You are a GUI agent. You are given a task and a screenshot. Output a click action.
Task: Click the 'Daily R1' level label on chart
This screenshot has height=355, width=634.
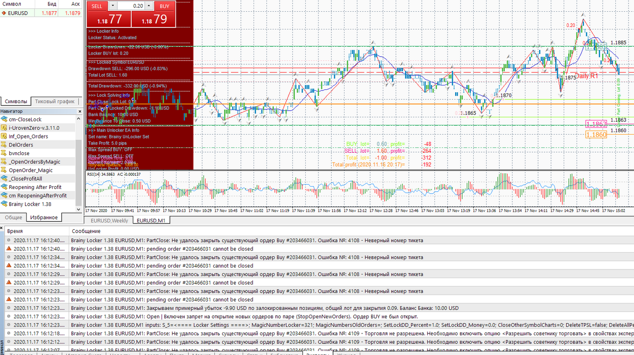pos(586,76)
